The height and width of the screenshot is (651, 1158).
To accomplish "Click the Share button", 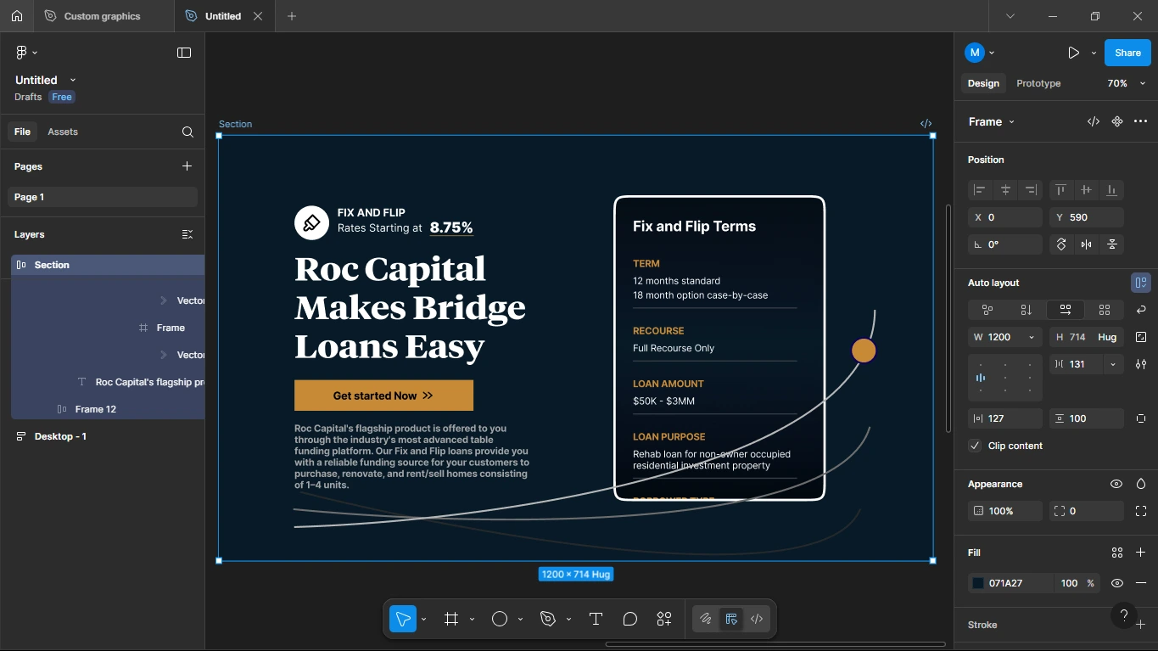I will pyautogui.click(x=1127, y=53).
